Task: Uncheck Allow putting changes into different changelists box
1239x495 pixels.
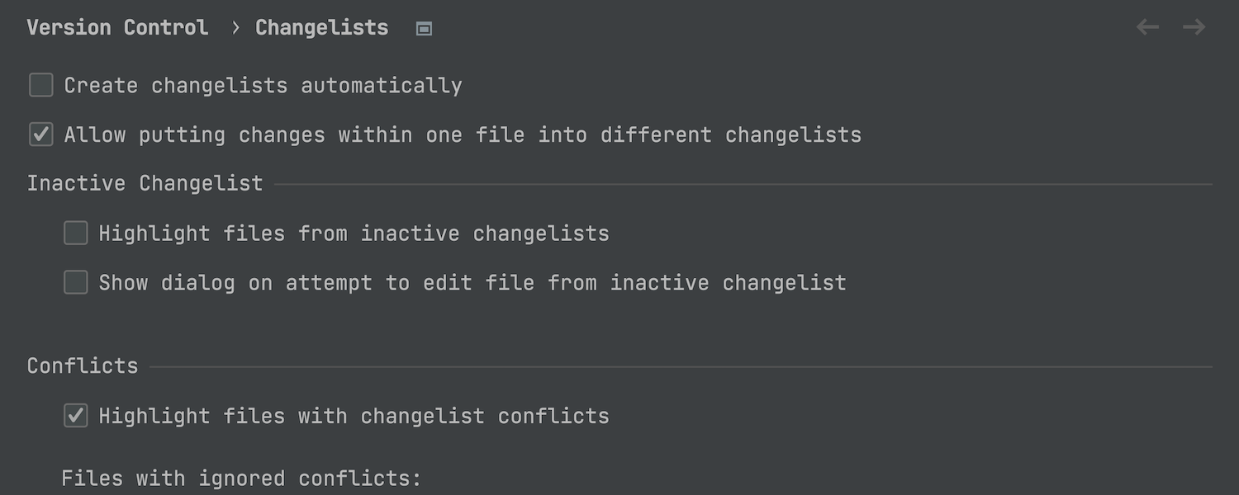Action: point(41,134)
